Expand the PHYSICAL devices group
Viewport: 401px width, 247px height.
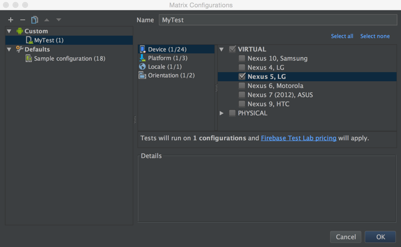222,113
